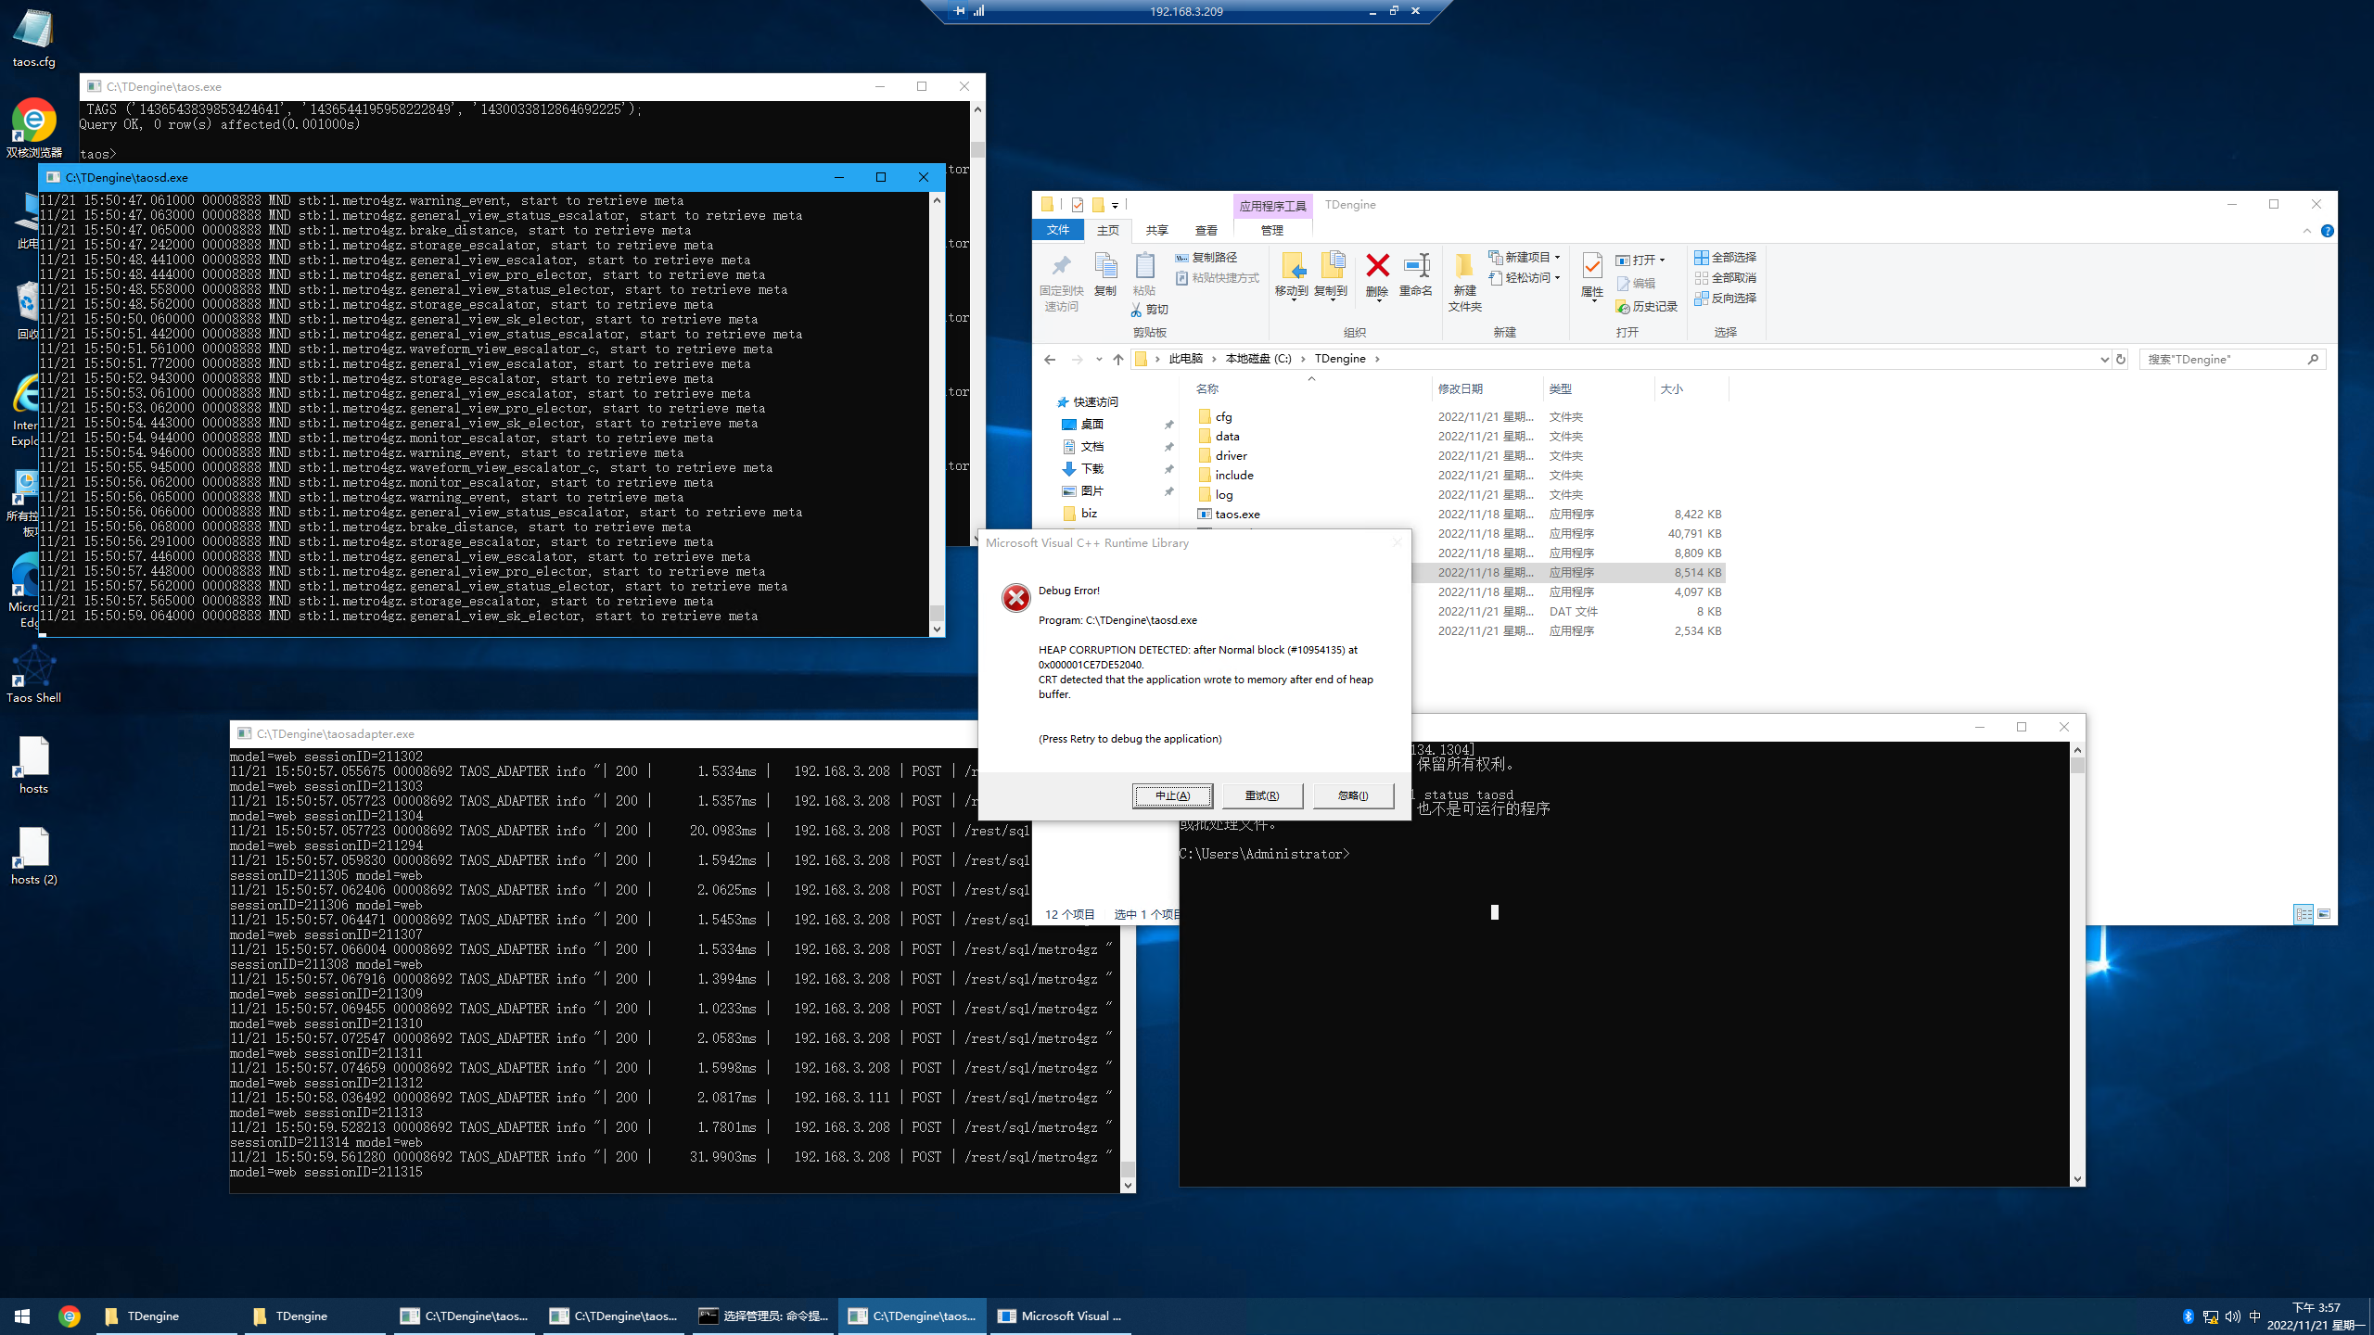2374x1335 pixels.
Task: Switch to the View ribbon tab
Action: [1206, 231]
